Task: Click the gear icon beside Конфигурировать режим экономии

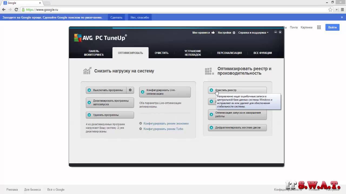Action: point(141,123)
